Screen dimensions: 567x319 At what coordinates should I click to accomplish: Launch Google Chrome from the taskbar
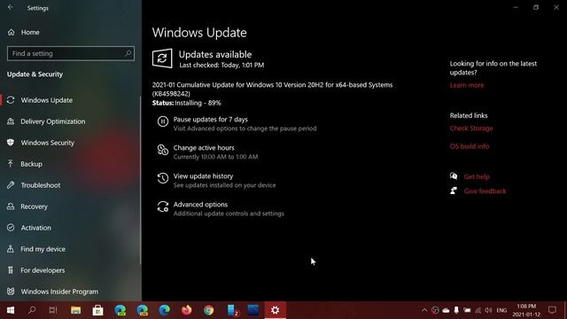click(209, 310)
